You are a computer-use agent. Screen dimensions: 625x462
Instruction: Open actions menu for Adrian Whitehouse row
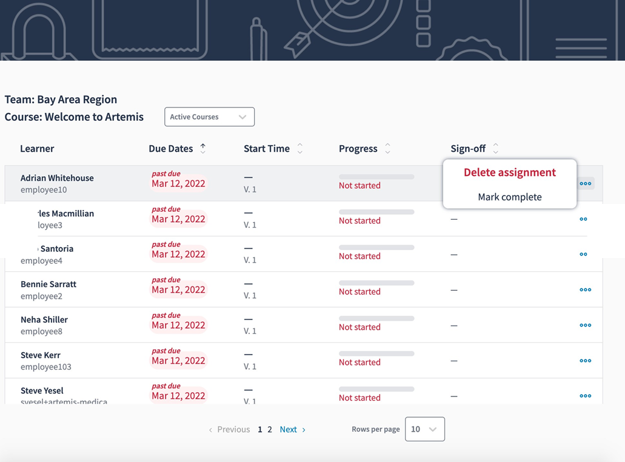pos(585,183)
